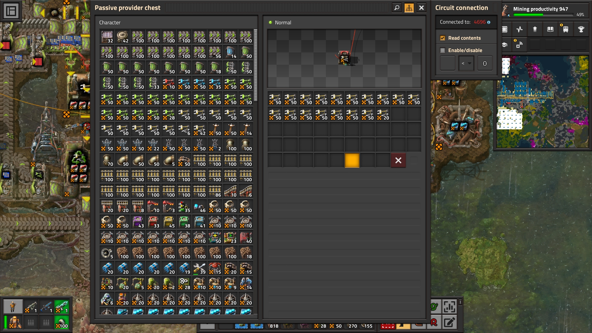Open the remote signal icon with warning
This screenshot has width=592, height=333.
tap(520, 45)
